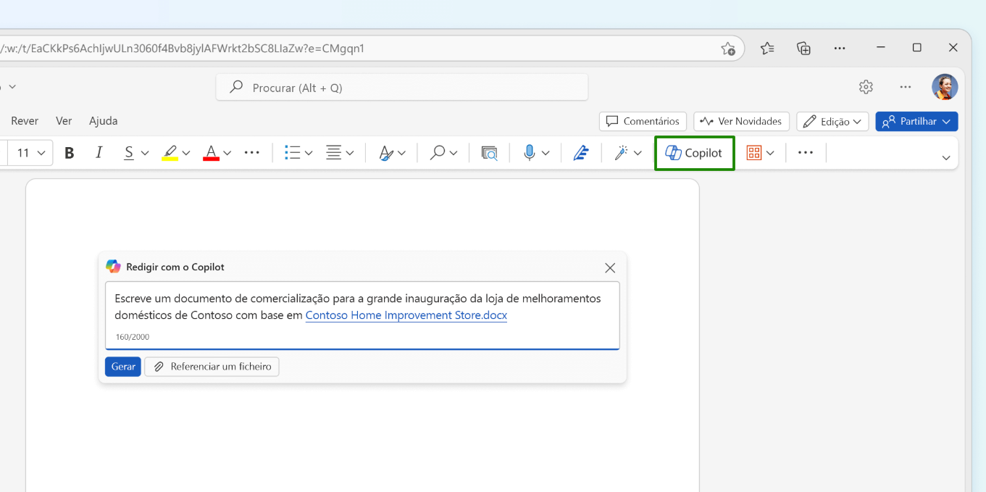The width and height of the screenshot is (986, 492).
Task: Toggle bold formatting
Action: coord(70,153)
